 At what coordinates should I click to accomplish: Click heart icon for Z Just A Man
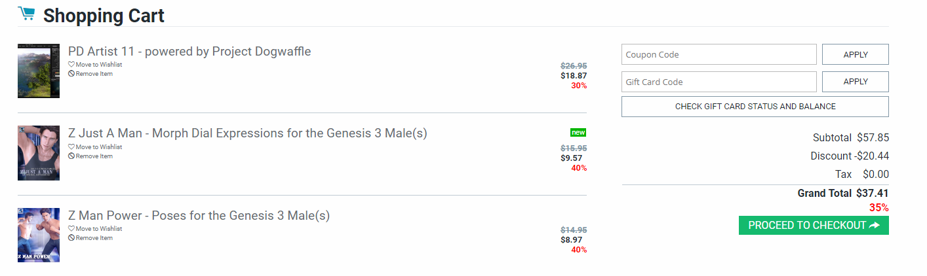71,147
